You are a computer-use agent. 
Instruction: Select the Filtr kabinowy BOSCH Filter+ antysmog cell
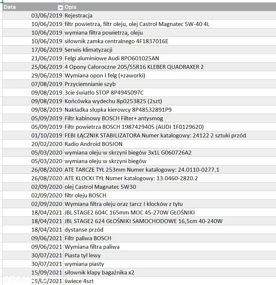(114, 118)
